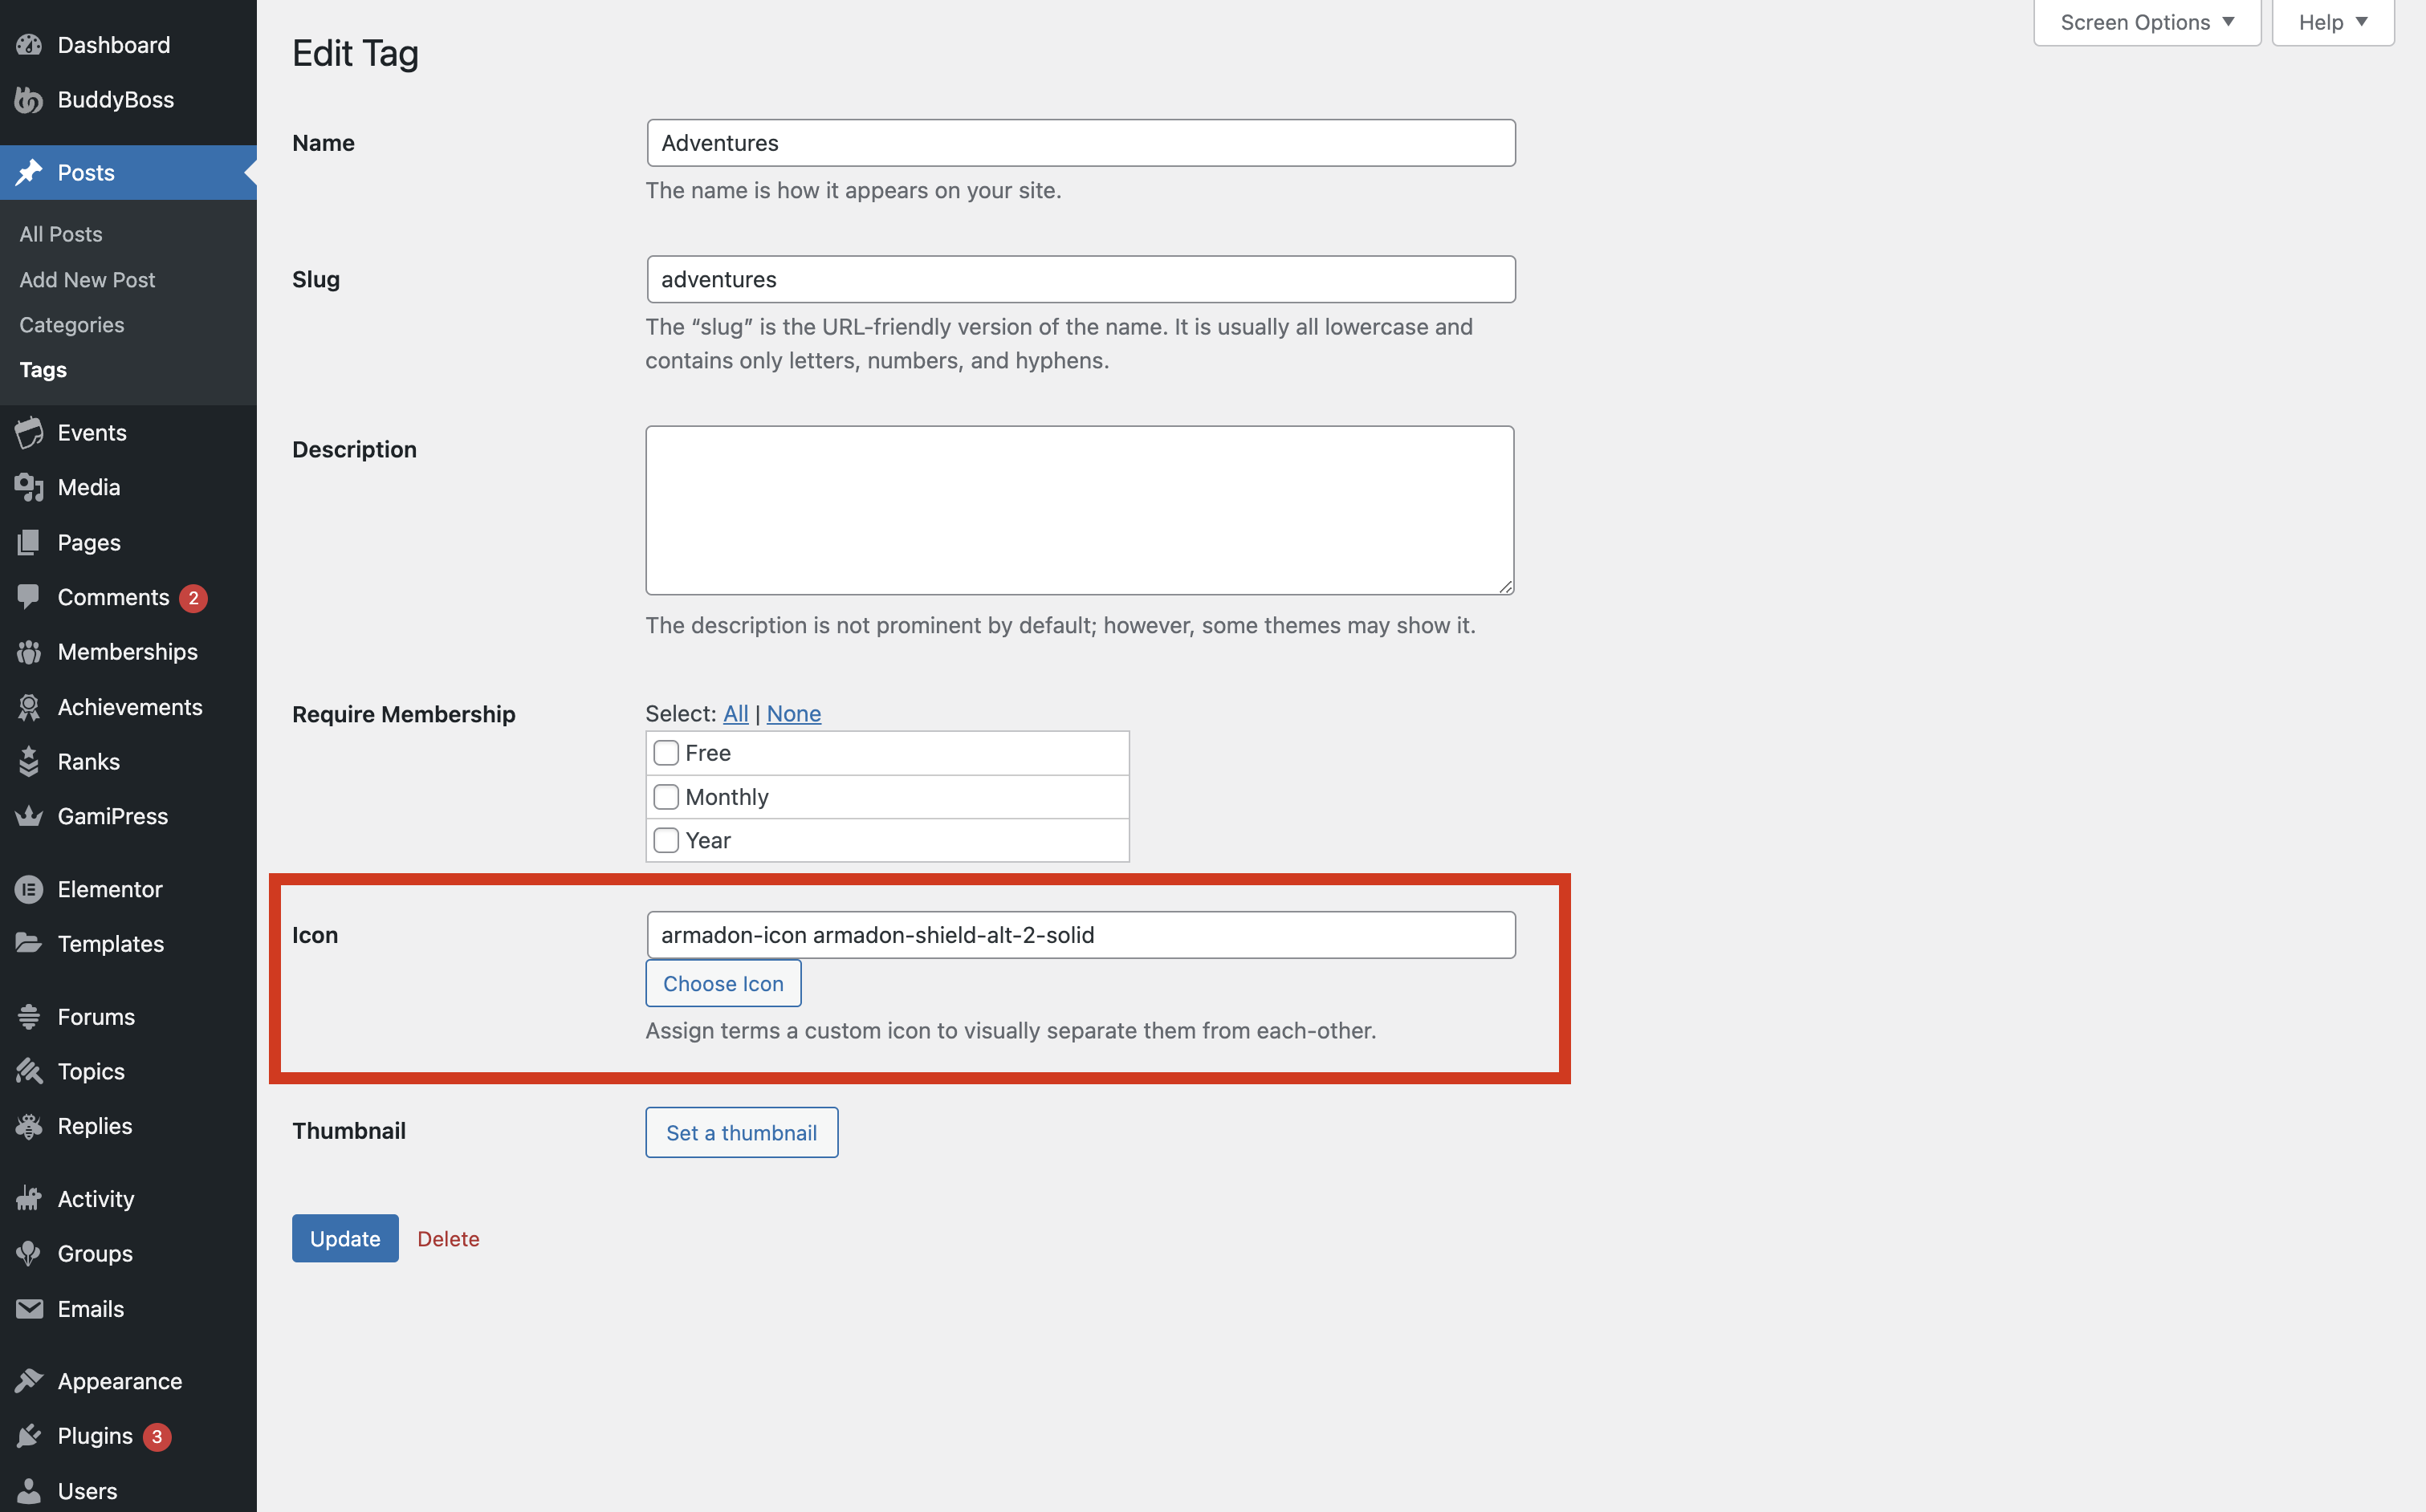Screen dimensions: 2426x1512
Task: Click the Plugins plug icon
Action: (29, 1436)
